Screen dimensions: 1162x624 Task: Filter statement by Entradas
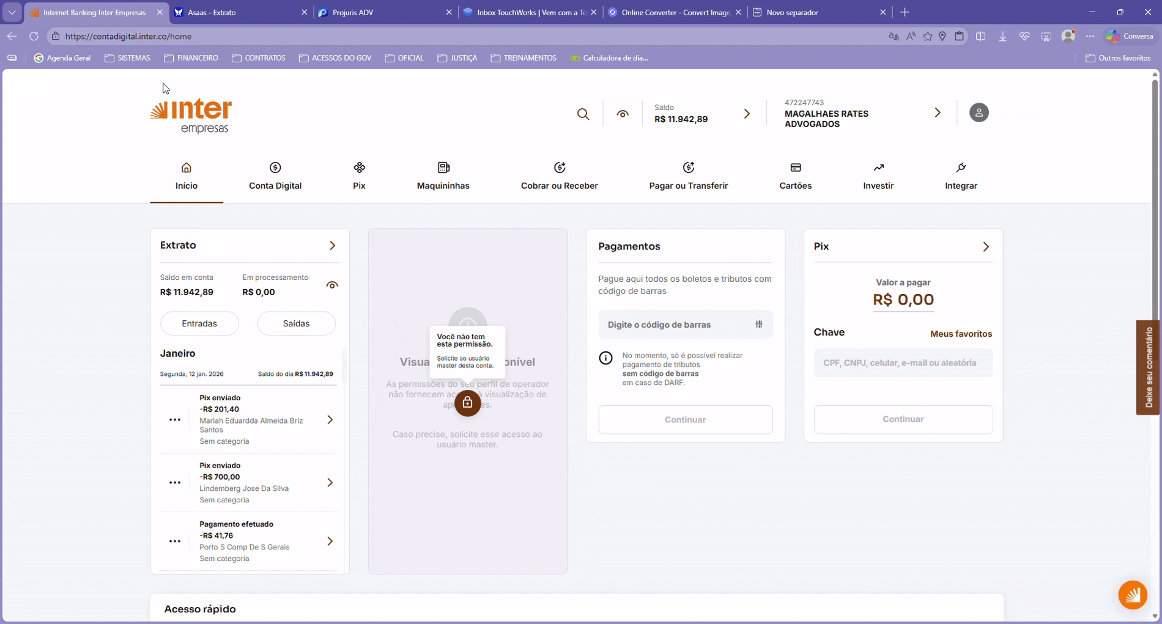click(199, 323)
